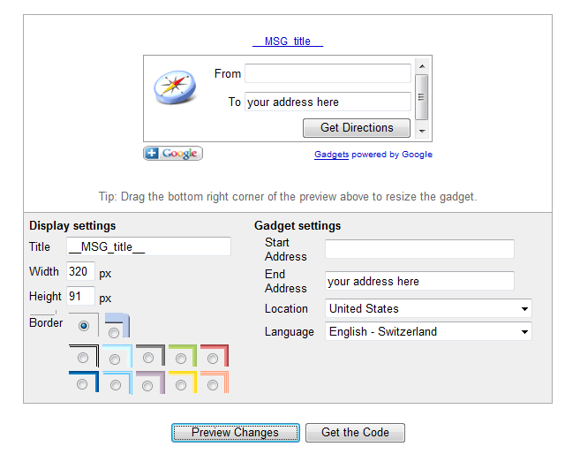Image resolution: width=565 pixels, height=454 pixels.
Task: Select the salmon orange border option
Action: (213, 385)
